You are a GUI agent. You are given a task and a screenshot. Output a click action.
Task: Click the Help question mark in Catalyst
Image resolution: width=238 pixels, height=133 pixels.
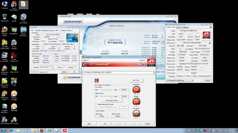coord(144,64)
